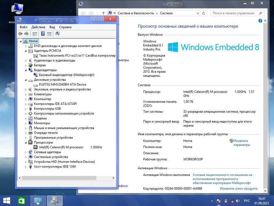274x206 pixels.
Task: Click the battery icon in system tray
Action: point(226,201)
